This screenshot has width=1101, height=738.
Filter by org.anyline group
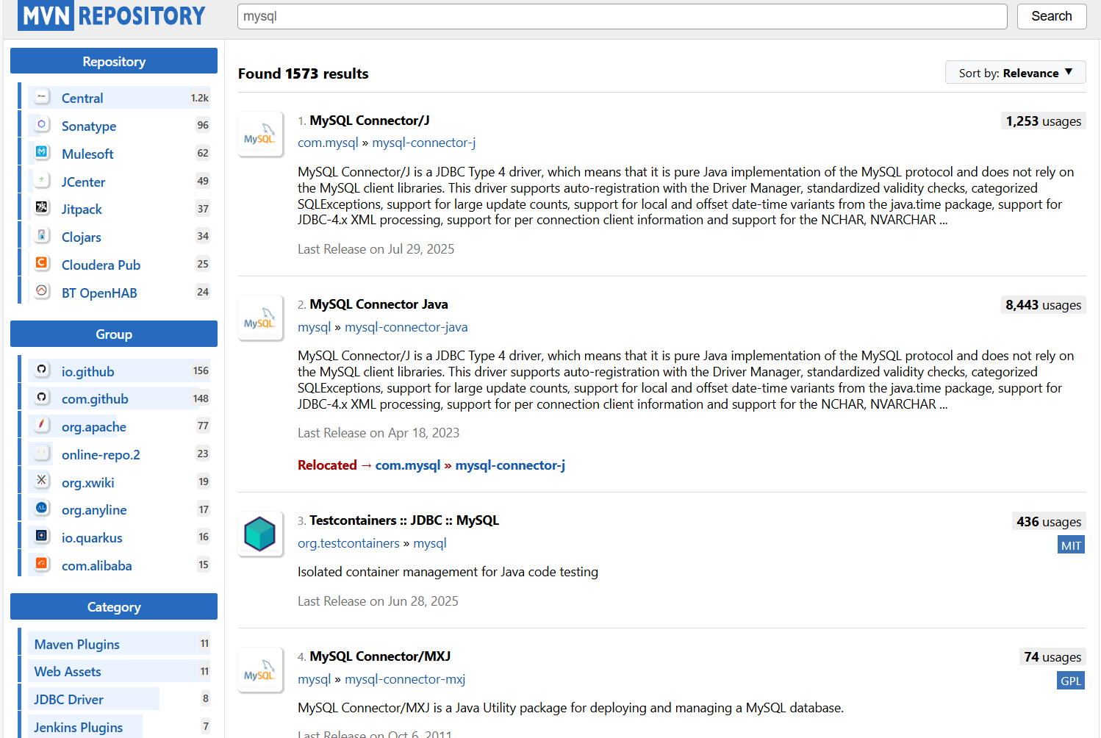click(119, 509)
